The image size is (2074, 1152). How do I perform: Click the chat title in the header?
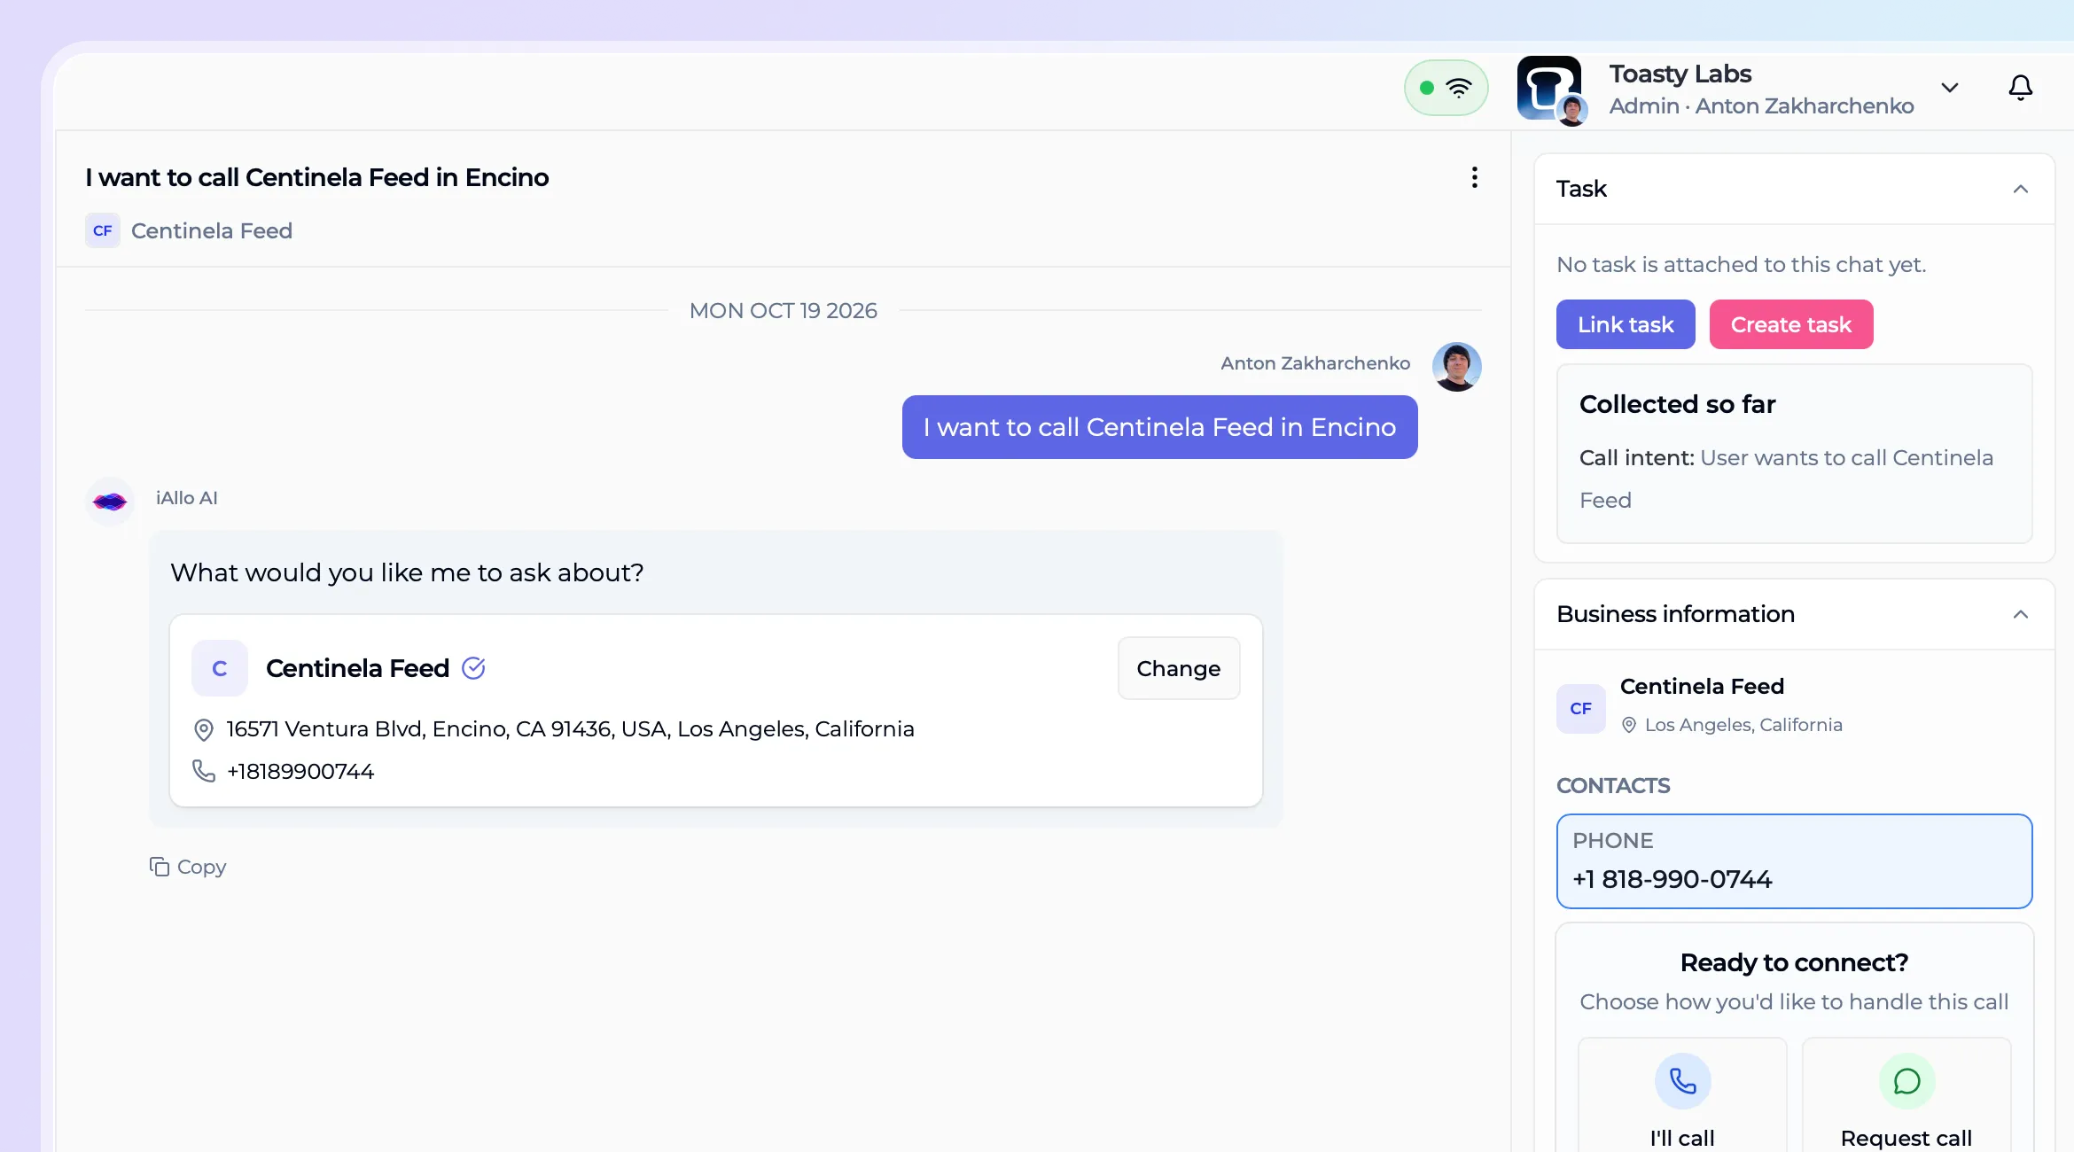pos(317,177)
